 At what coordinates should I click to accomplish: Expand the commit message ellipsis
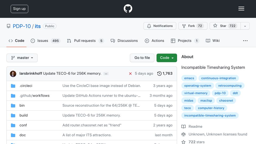tap(106, 74)
